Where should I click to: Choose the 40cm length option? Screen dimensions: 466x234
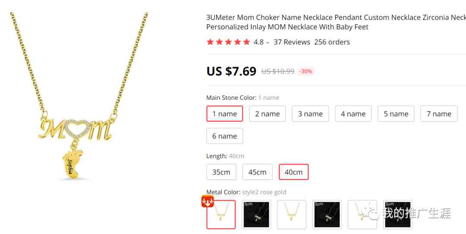pyautogui.click(x=294, y=172)
